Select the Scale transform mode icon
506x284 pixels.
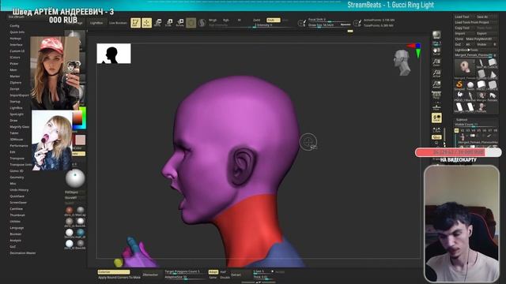click(x=169, y=23)
